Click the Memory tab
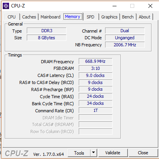The image size is (159, 159). point(73,16)
